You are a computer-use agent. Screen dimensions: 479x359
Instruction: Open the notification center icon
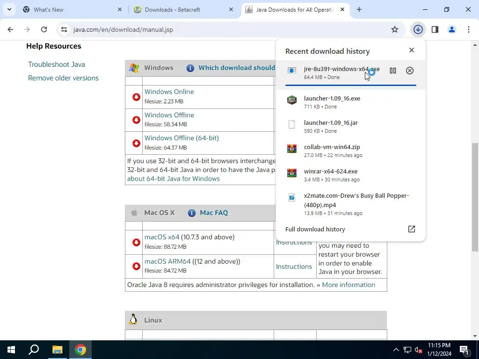pyautogui.click(x=464, y=350)
